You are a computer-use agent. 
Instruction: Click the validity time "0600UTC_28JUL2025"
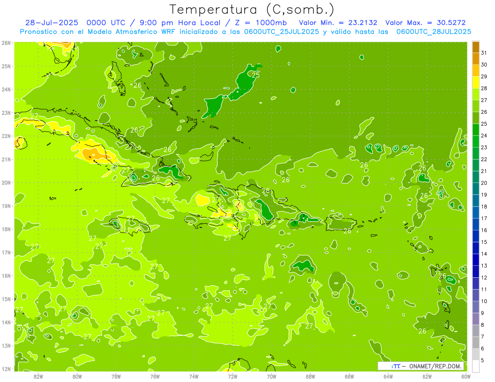tap(434, 32)
